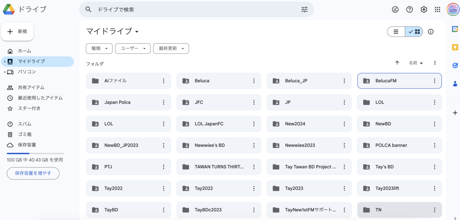Screen dimensions: 460x220
Task: Open more options for BelucaFM folder
Action: tap(434, 81)
